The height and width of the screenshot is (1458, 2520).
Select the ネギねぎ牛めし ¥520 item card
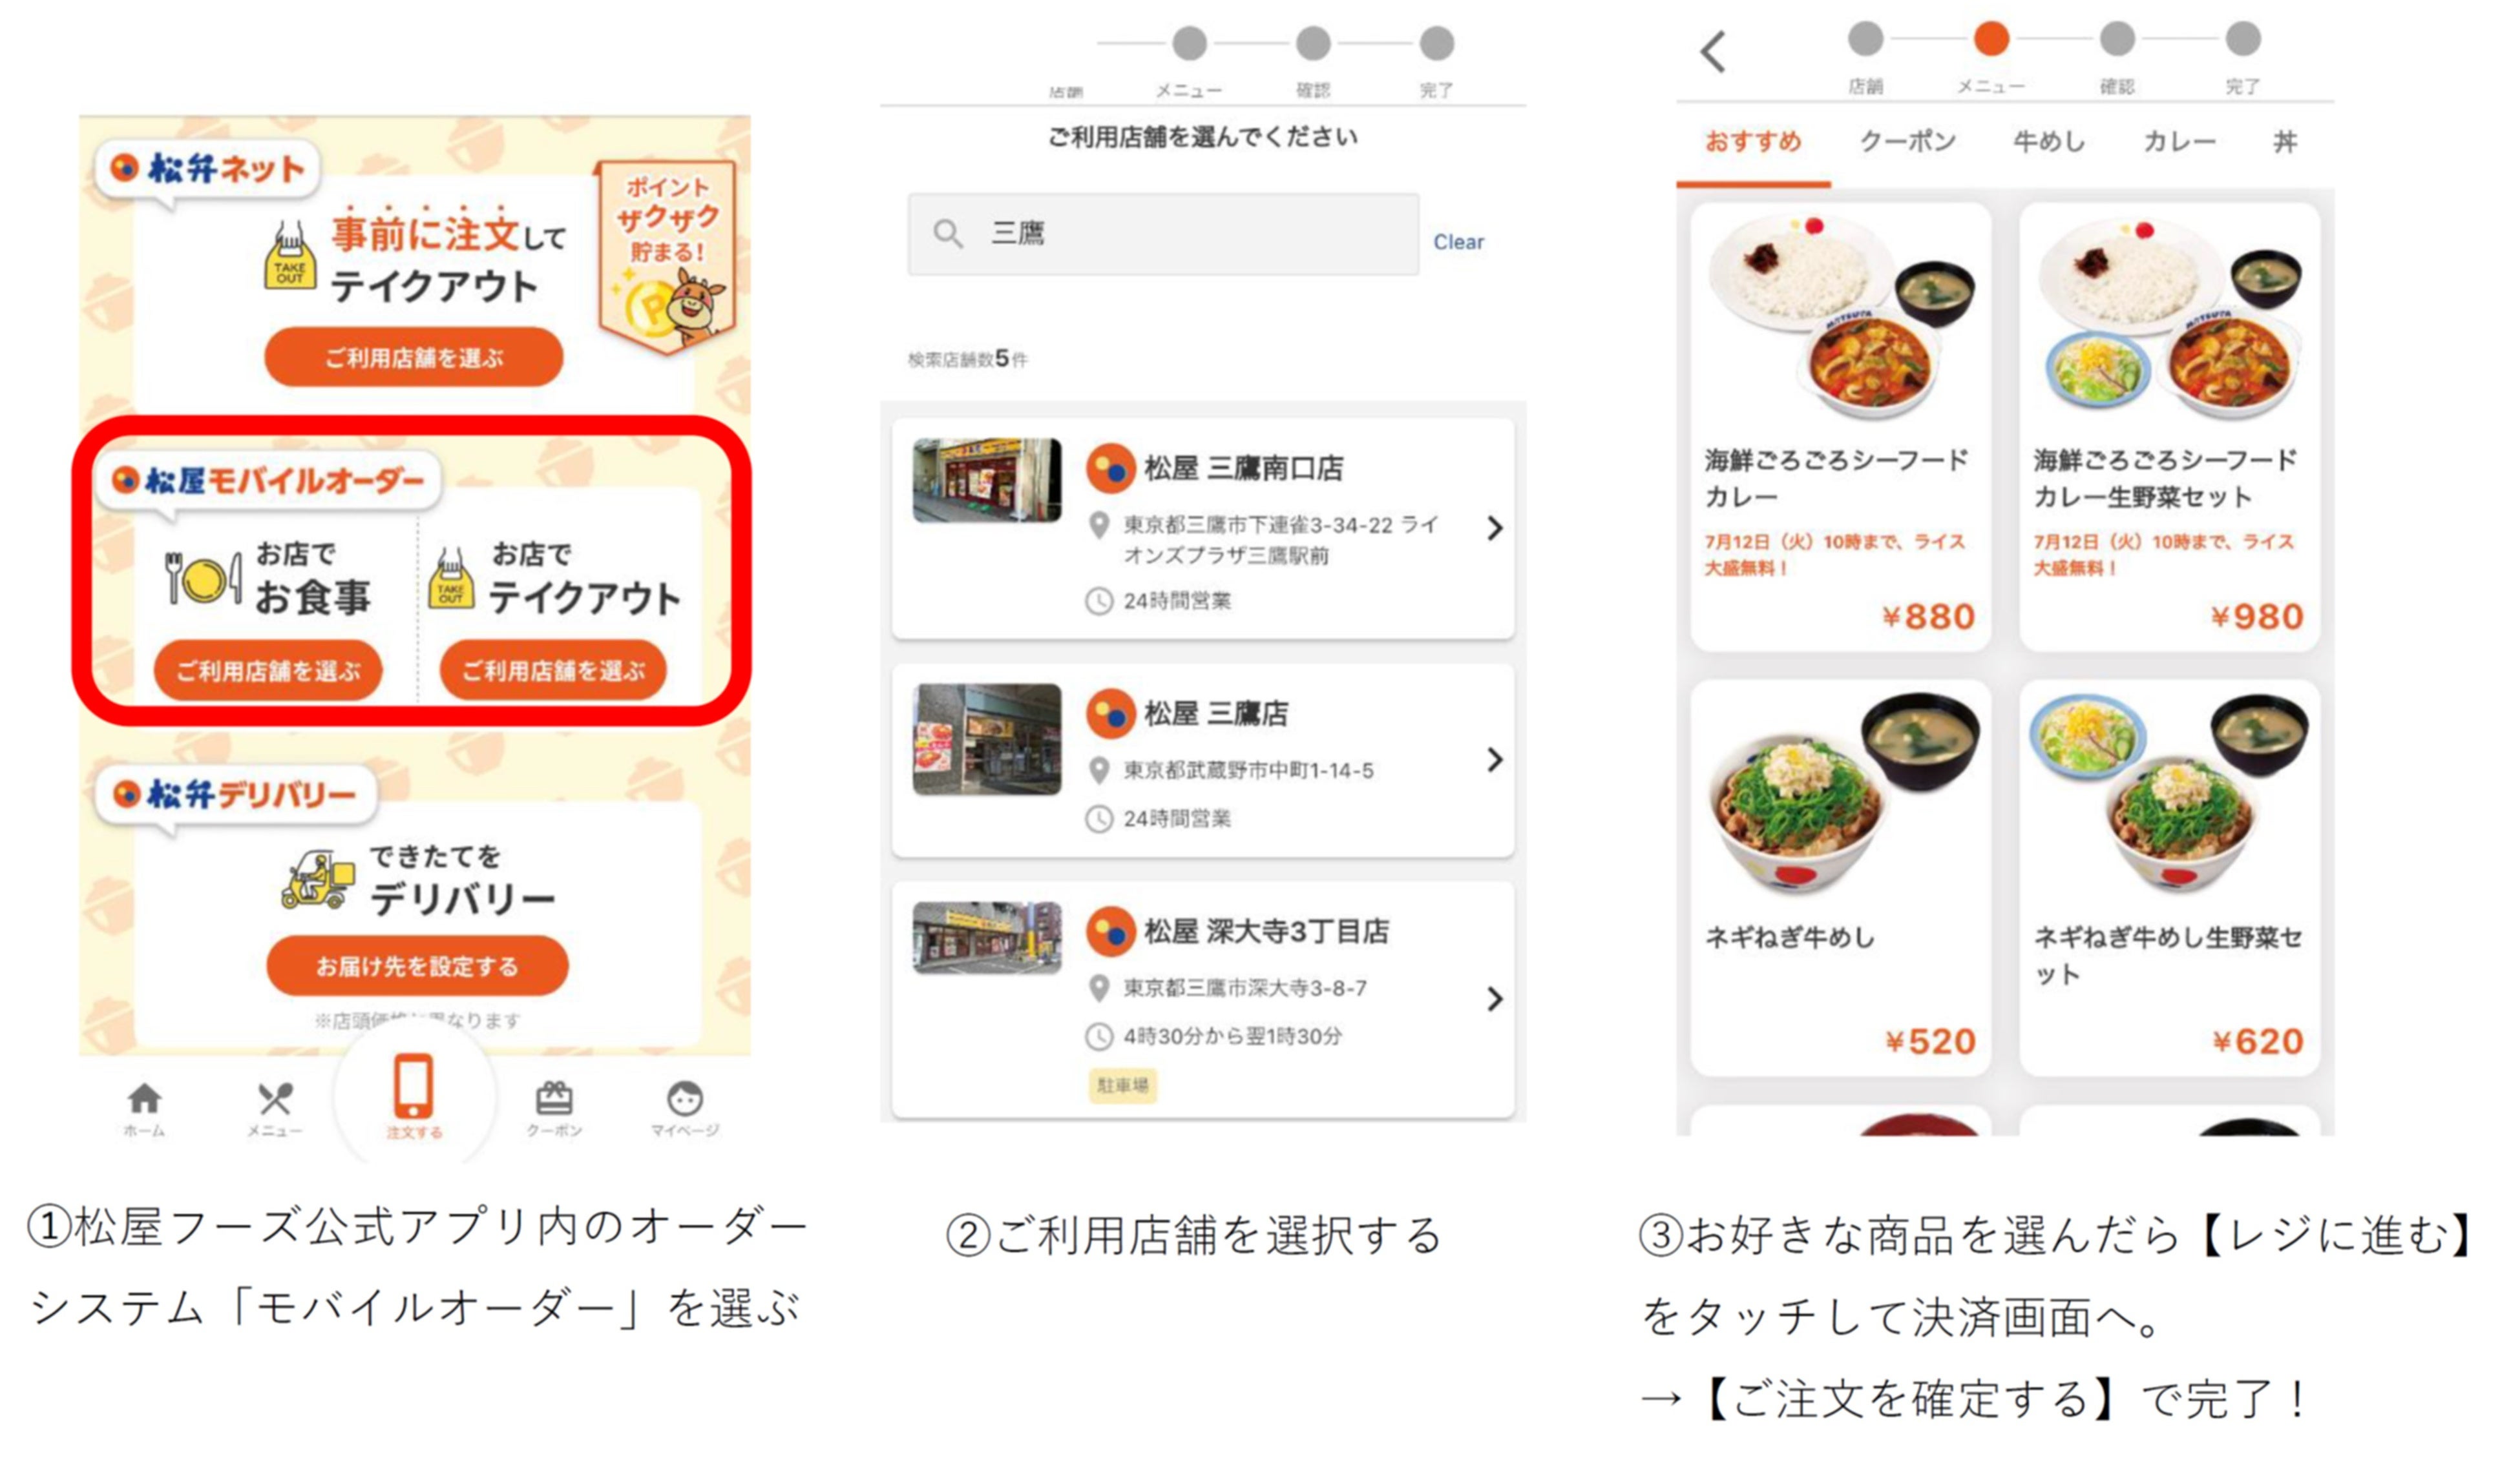(1840, 878)
